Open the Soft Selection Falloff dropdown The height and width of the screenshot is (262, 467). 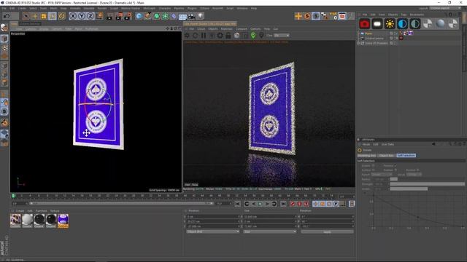click(x=382, y=175)
